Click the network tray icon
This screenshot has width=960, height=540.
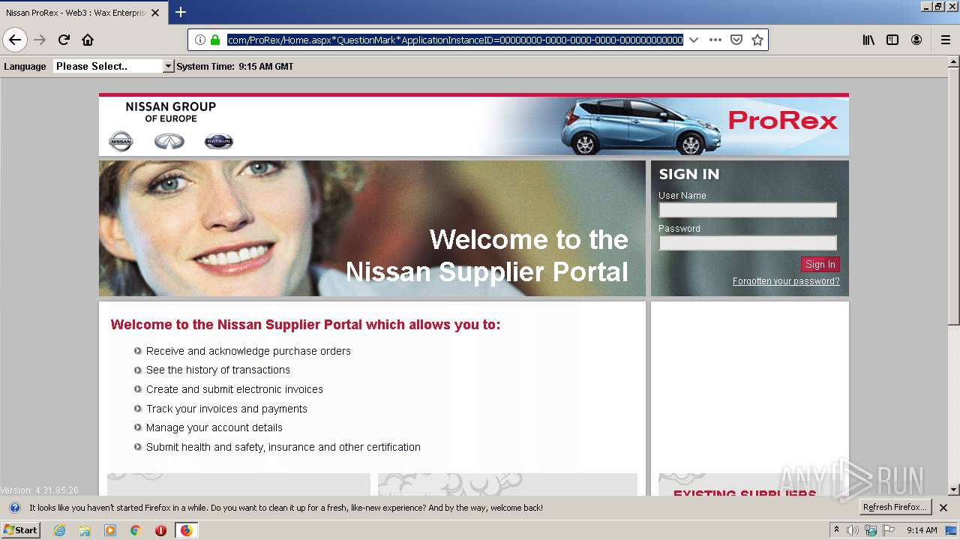[871, 530]
